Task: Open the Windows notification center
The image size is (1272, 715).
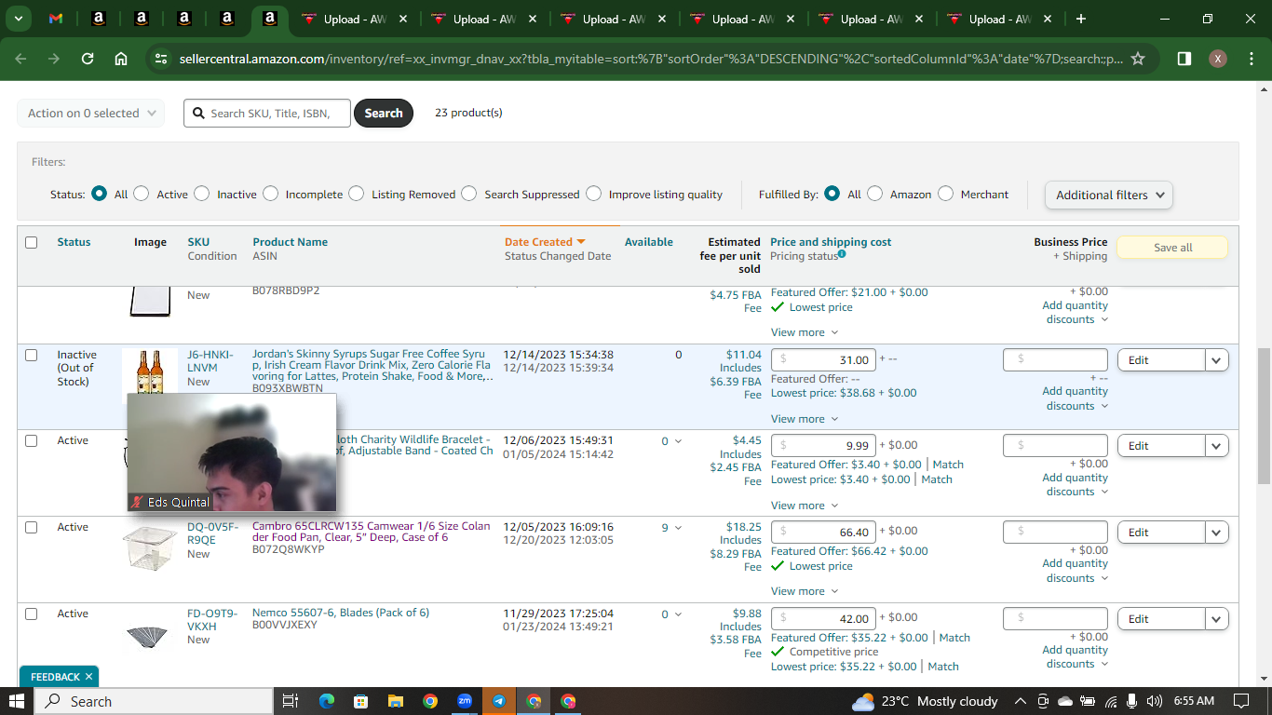Action: click(1241, 701)
